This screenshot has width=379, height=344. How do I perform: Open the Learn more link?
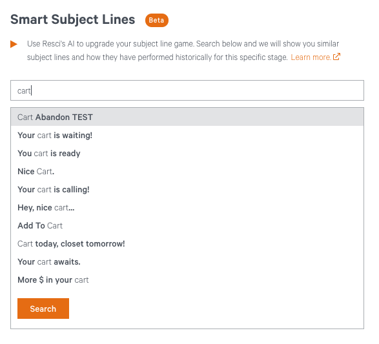tap(311, 57)
